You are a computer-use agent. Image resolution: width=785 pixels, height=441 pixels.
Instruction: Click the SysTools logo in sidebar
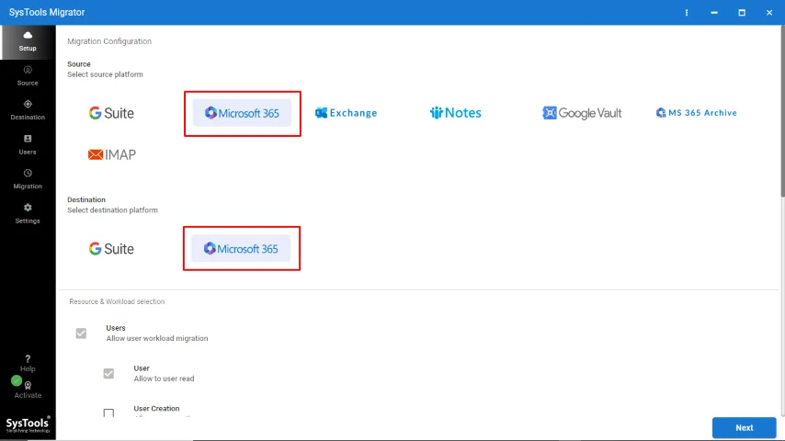[x=28, y=424]
